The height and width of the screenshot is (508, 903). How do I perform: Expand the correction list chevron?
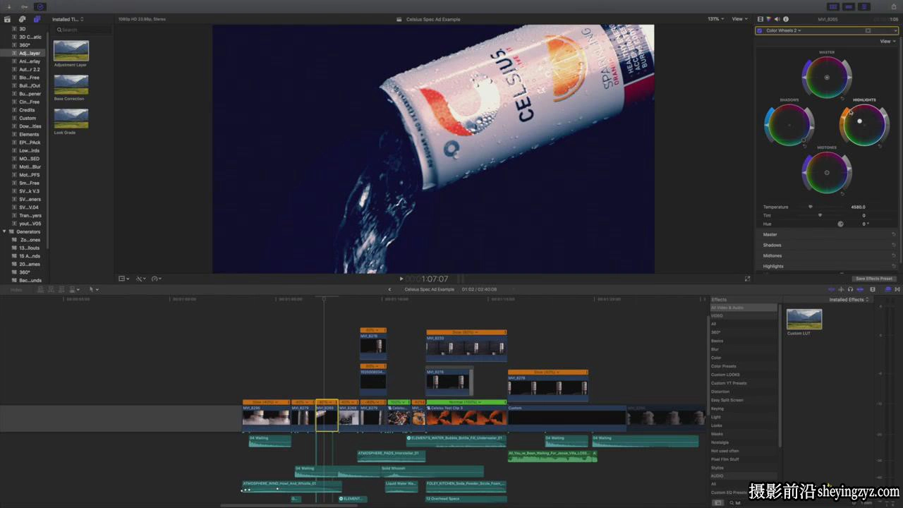click(896, 30)
